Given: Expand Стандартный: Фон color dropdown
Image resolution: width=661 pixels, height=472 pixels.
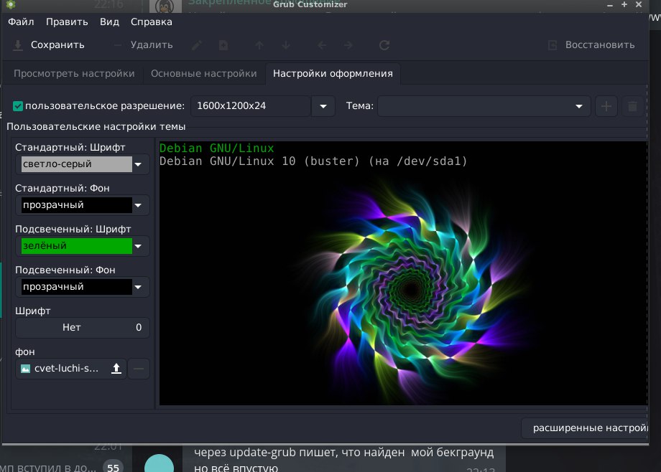Looking at the screenshot, I should (x=138, y=205).
